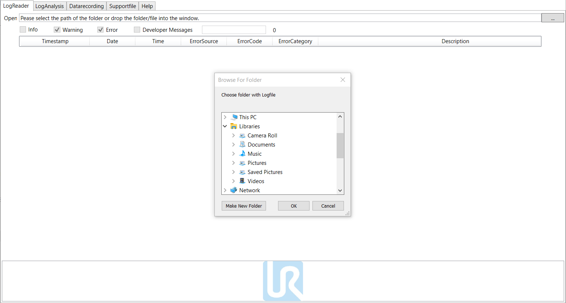Screen dimensions: 566x303
Task: Click the Camera Roll library icon
Action: (x=242, y=136)
